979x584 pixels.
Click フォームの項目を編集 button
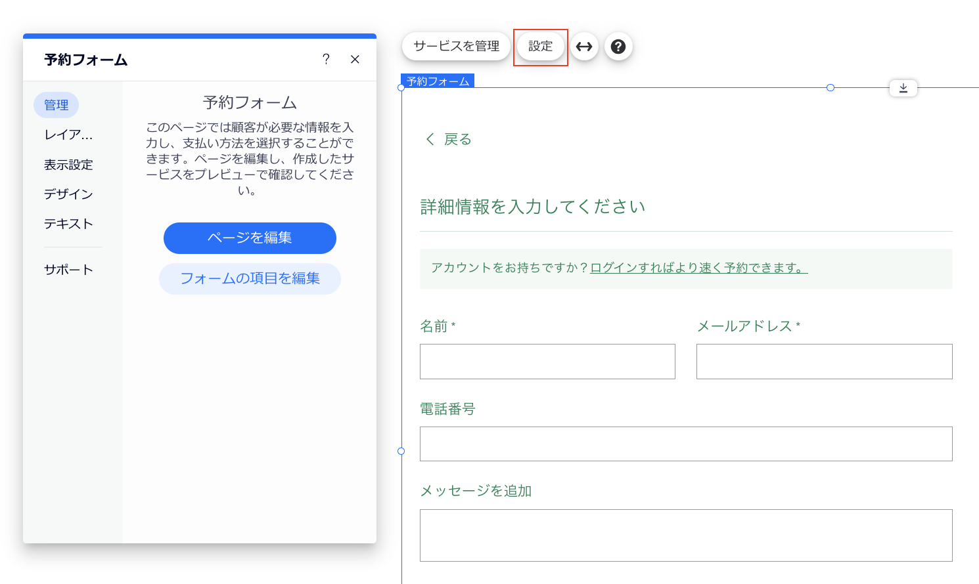point(250,278)
